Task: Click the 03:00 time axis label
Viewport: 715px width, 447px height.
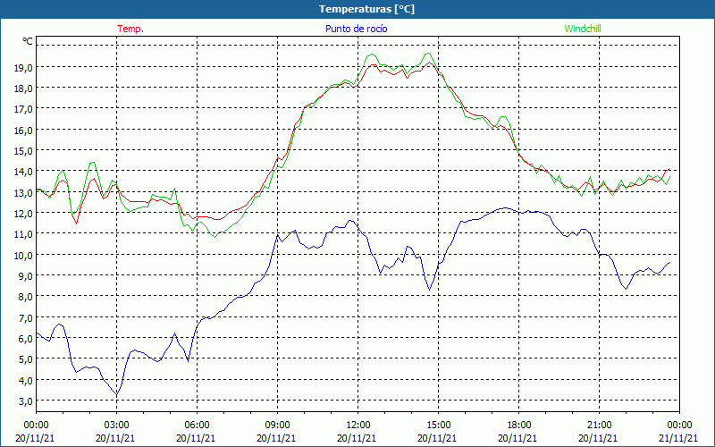Action: (116, 426)
